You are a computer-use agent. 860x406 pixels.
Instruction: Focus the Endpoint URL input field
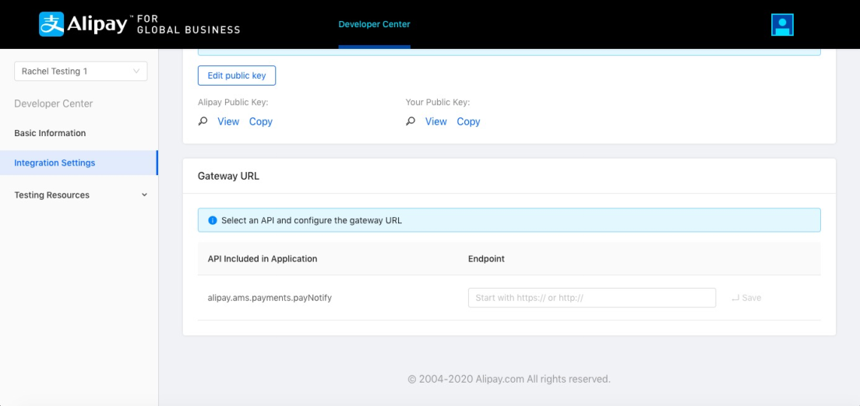(x=591, y=298)
